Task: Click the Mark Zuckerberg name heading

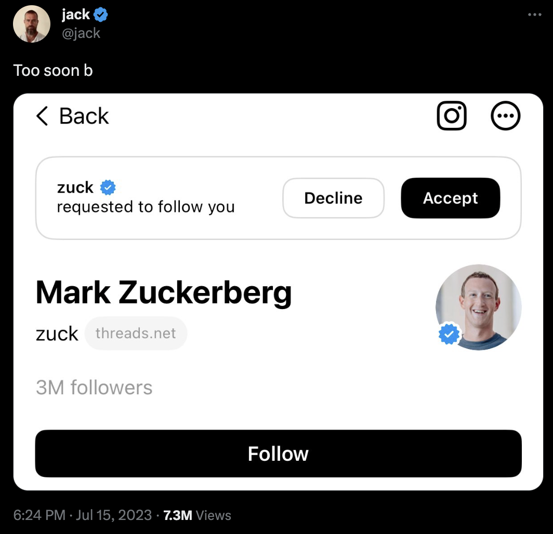Action: (164, 292)
